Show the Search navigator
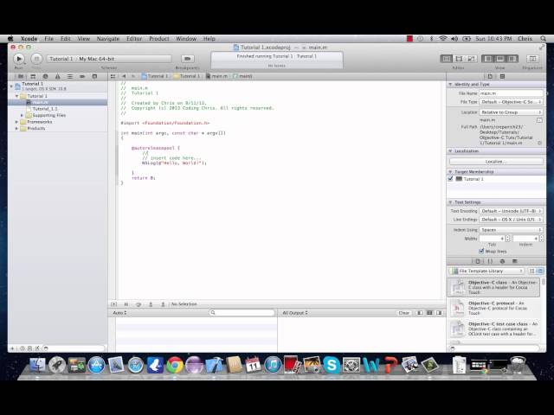Image resolution: width=554 pixels, height=415 pixels. click(45, 76)
